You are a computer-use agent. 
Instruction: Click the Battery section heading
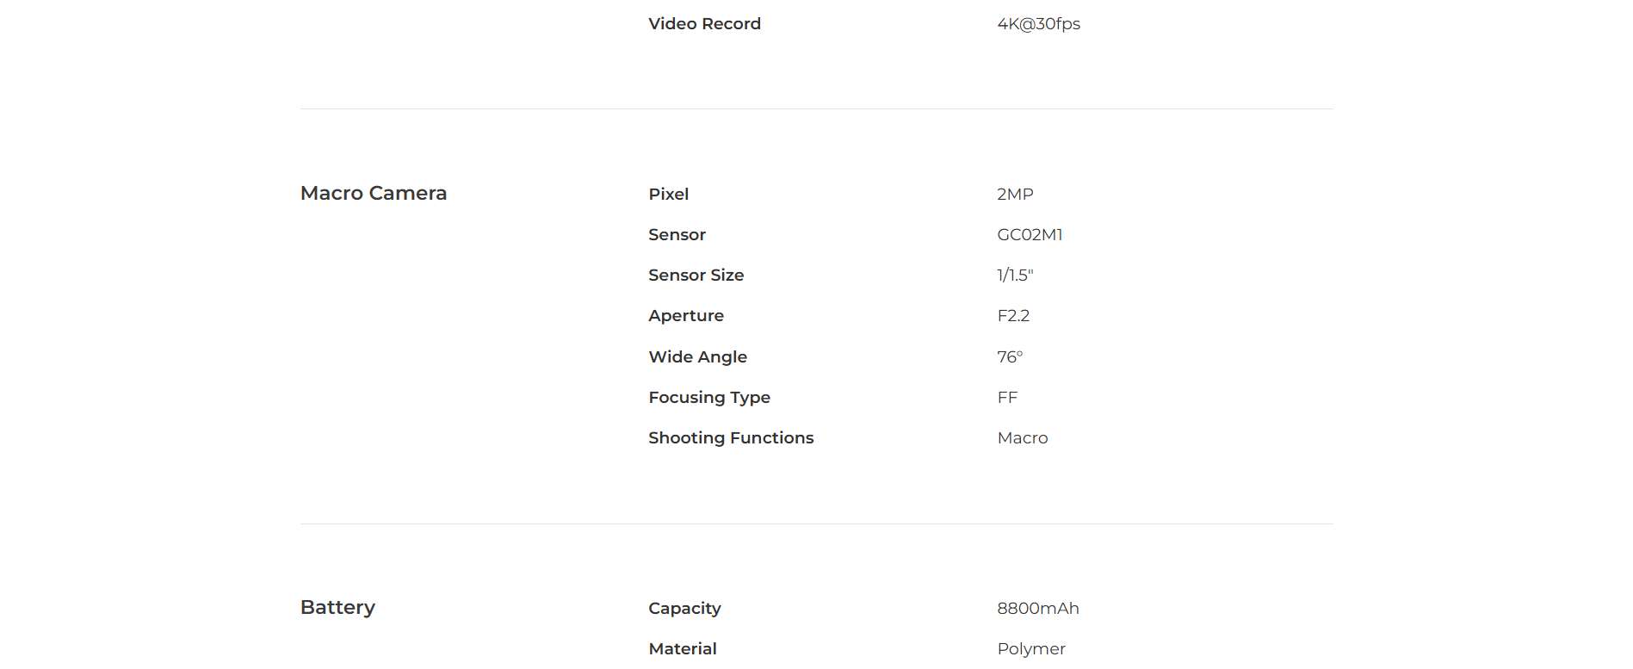point(337,608)
